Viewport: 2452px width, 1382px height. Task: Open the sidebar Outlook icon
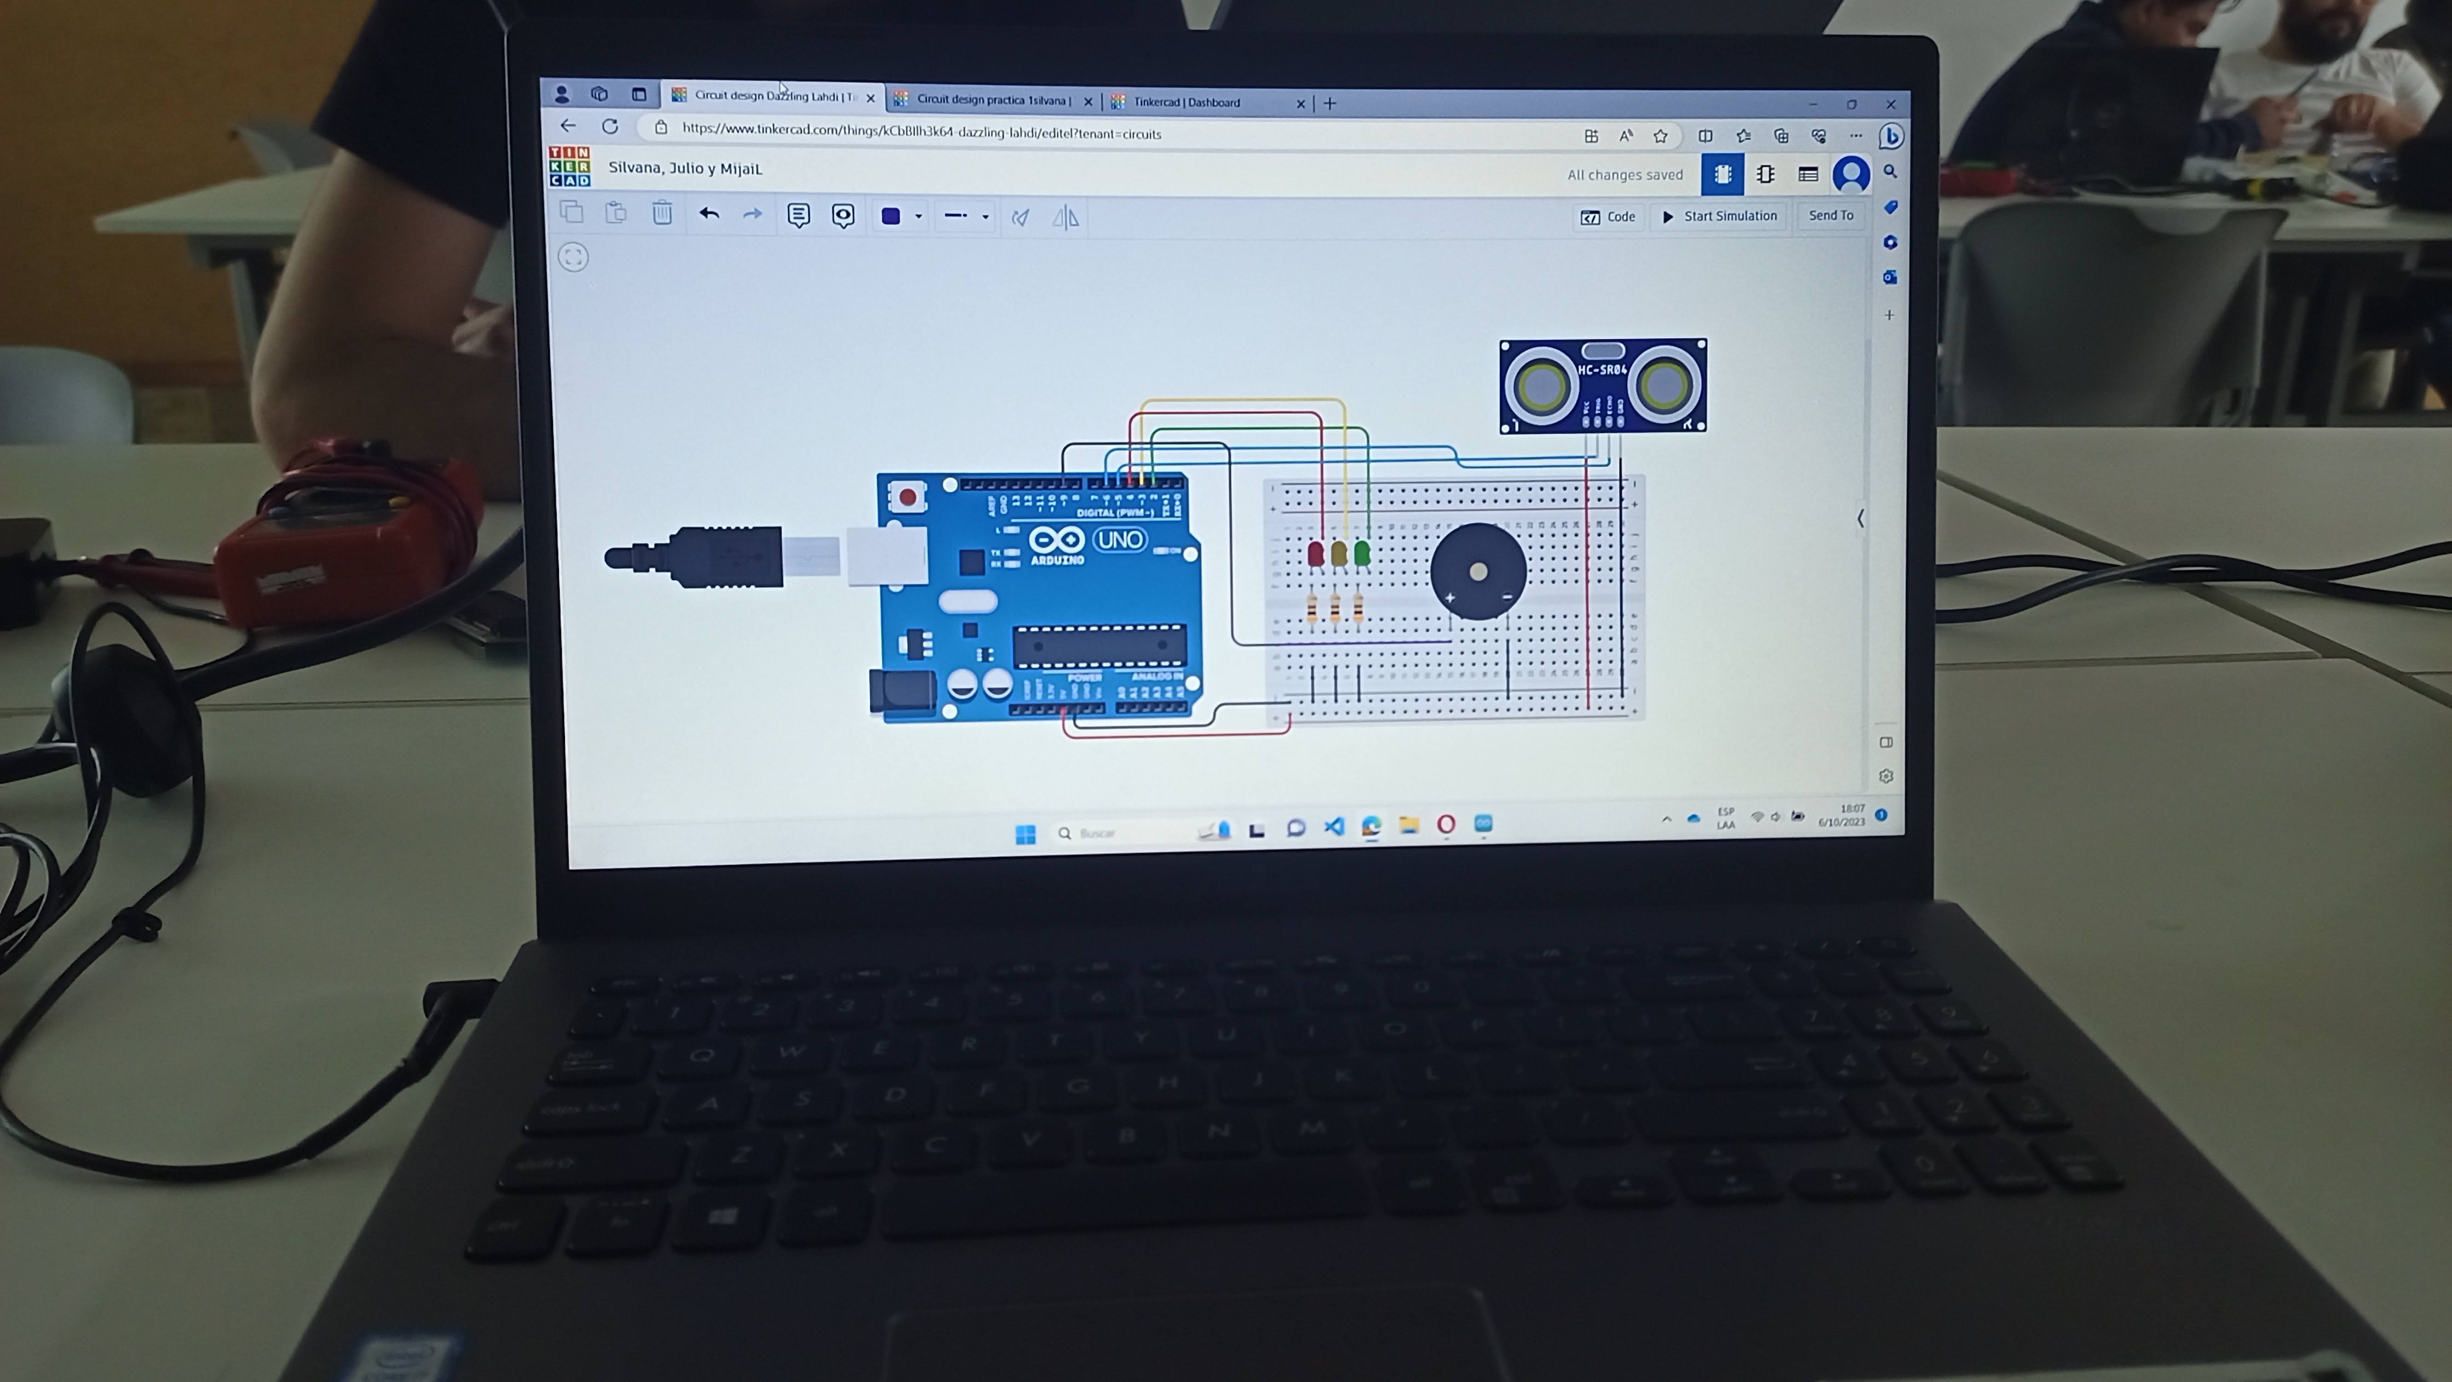(x=1890, y=277)
